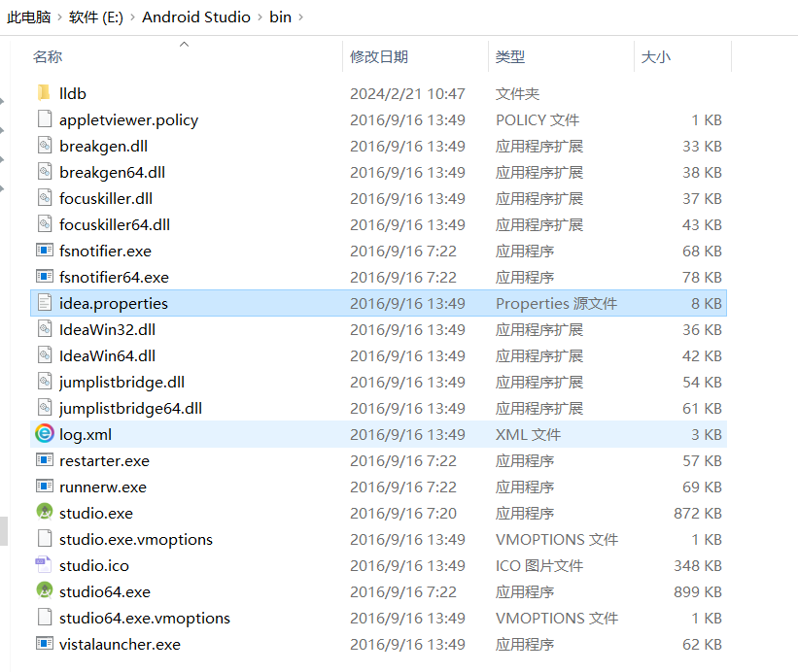Select the lldb folder name
798x672 pixels.
73,93
